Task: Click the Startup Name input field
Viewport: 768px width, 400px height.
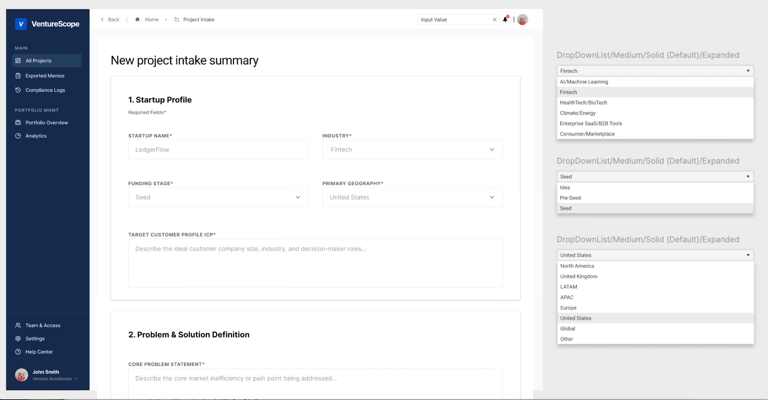Action: (x=218, y=150)
